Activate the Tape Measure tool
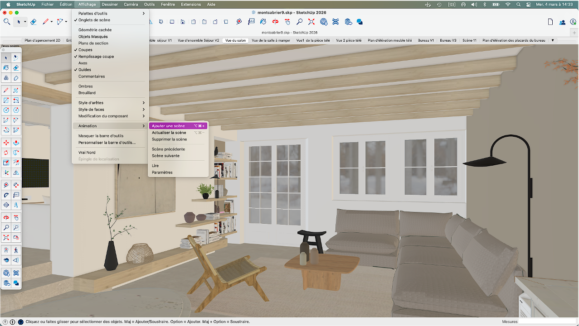This screenshot has height=326, width=579. (x=6, y=185)
